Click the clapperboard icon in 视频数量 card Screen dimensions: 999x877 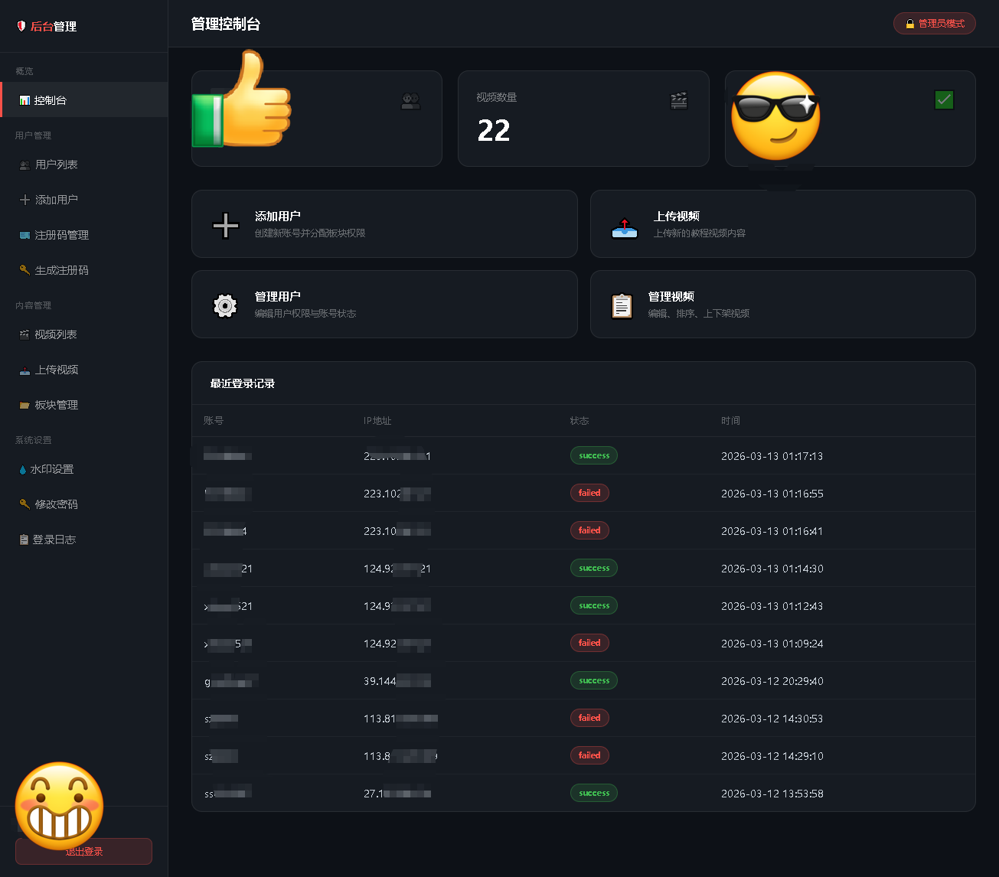678,100
